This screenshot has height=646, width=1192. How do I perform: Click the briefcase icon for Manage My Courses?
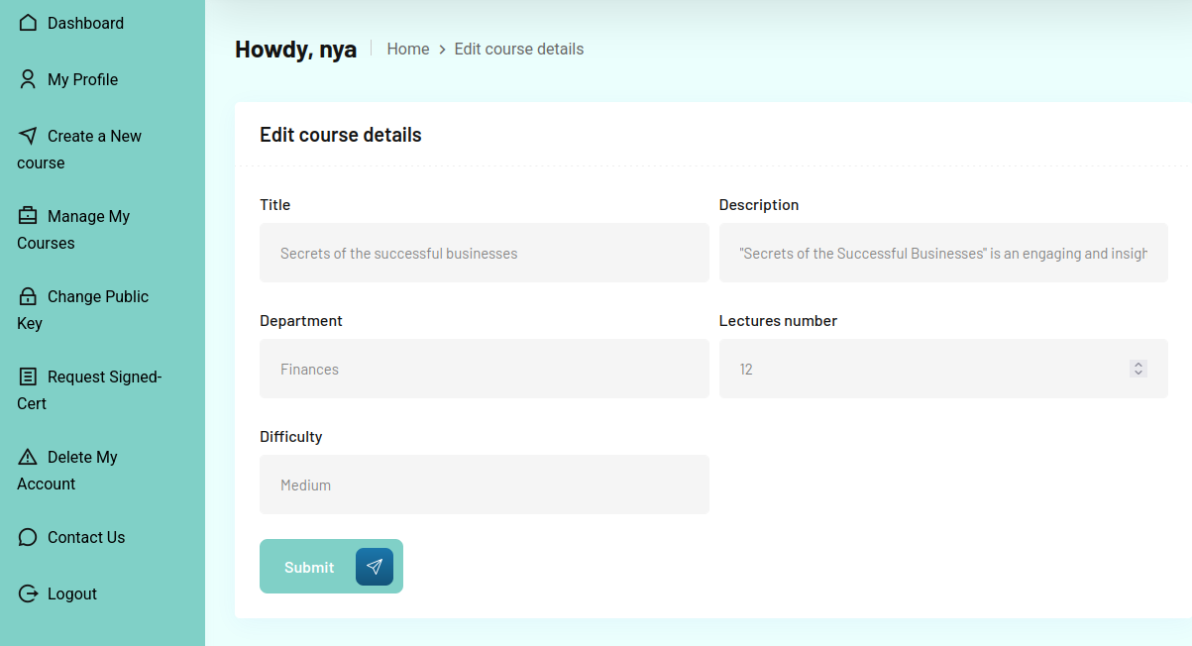tap(28, 216)
